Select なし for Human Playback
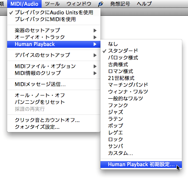The width and height of the screenshot is (188, 178). pyautogui.click(x=141, y=44)
